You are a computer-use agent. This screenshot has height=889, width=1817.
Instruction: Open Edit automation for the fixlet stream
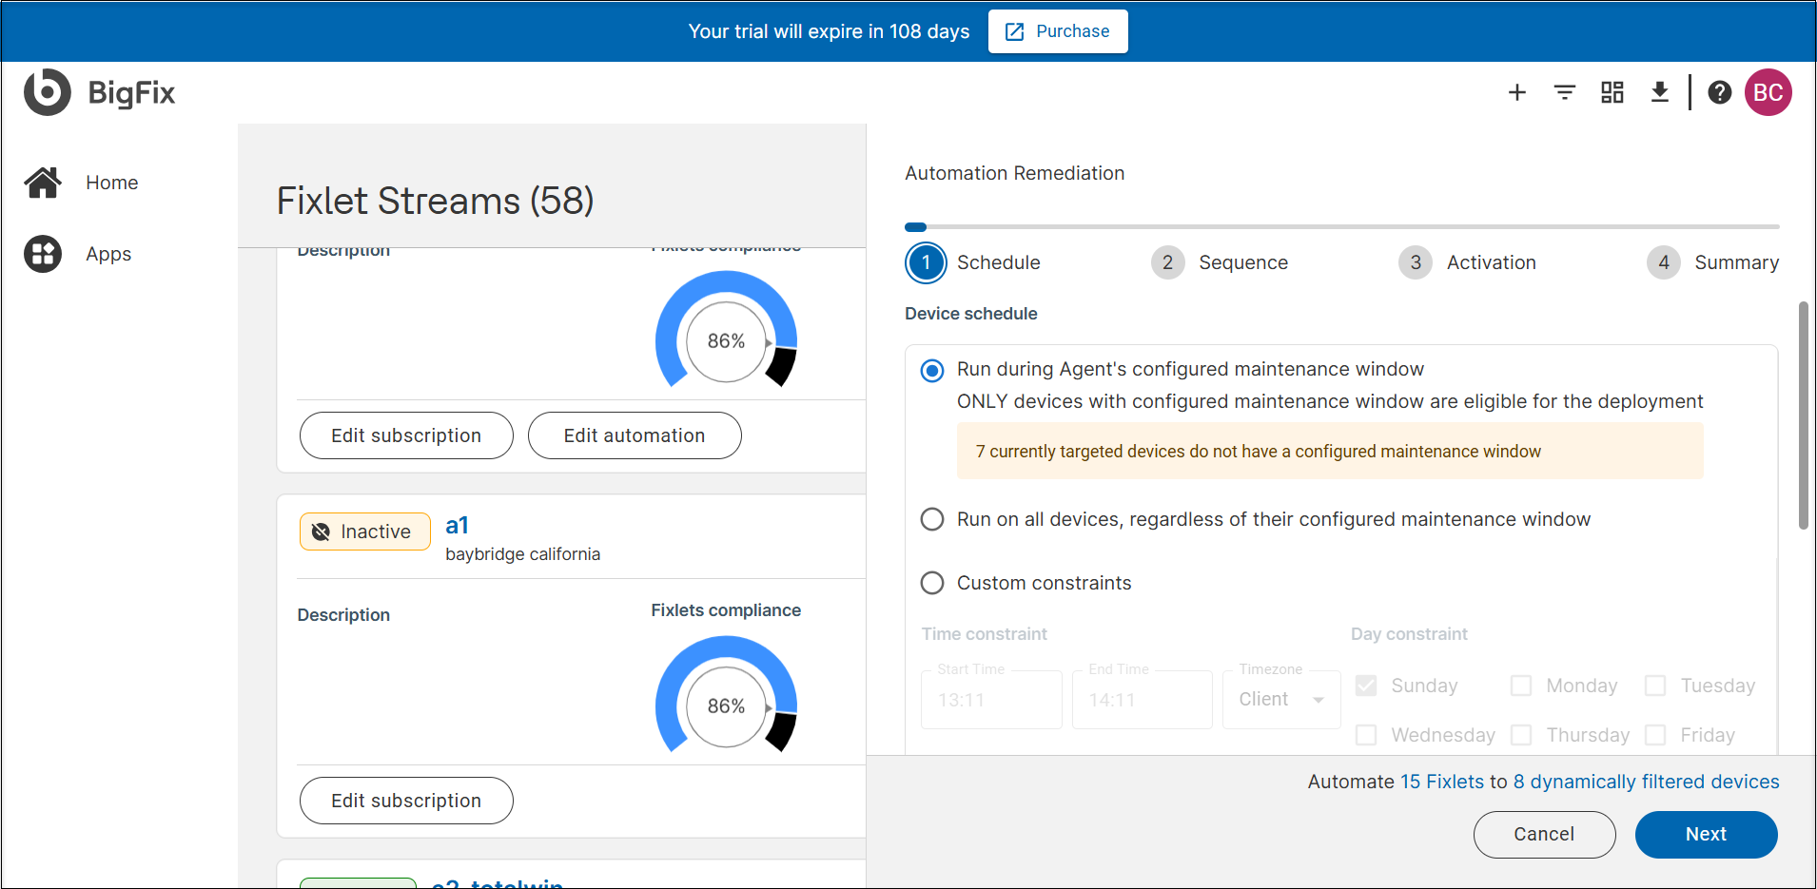click(634, 435)
